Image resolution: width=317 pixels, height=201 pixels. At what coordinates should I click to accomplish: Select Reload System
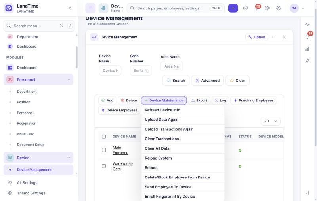(x=183, y=158)
